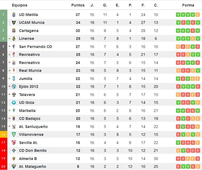Click red down arrow beside San Fernando CD
The height and width of the screenshot is (170, 202).
coord(9,46)
